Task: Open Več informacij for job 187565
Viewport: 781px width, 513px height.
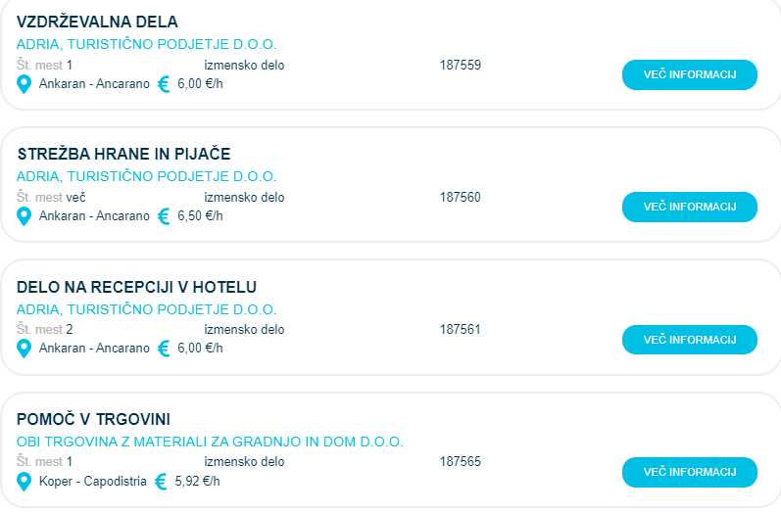Action: pos(689,472)
